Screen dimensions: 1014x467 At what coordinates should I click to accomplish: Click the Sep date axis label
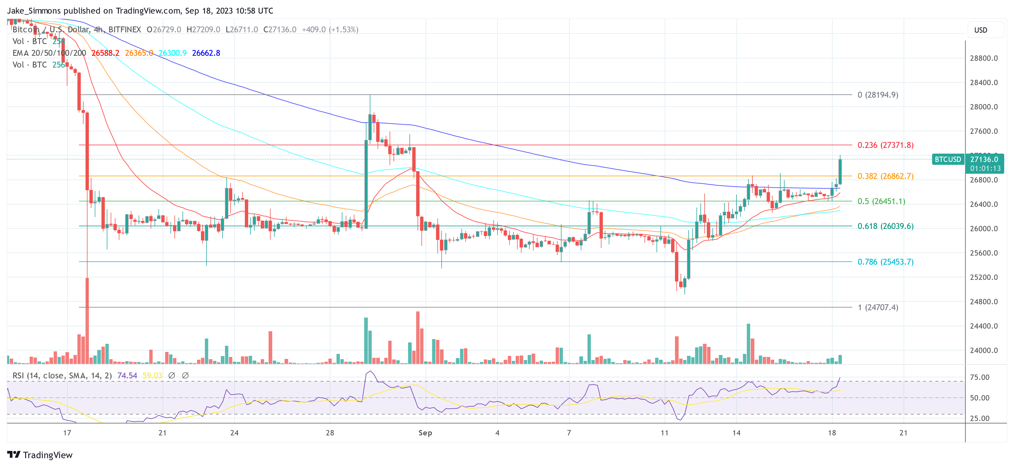[x=425, y=433]
